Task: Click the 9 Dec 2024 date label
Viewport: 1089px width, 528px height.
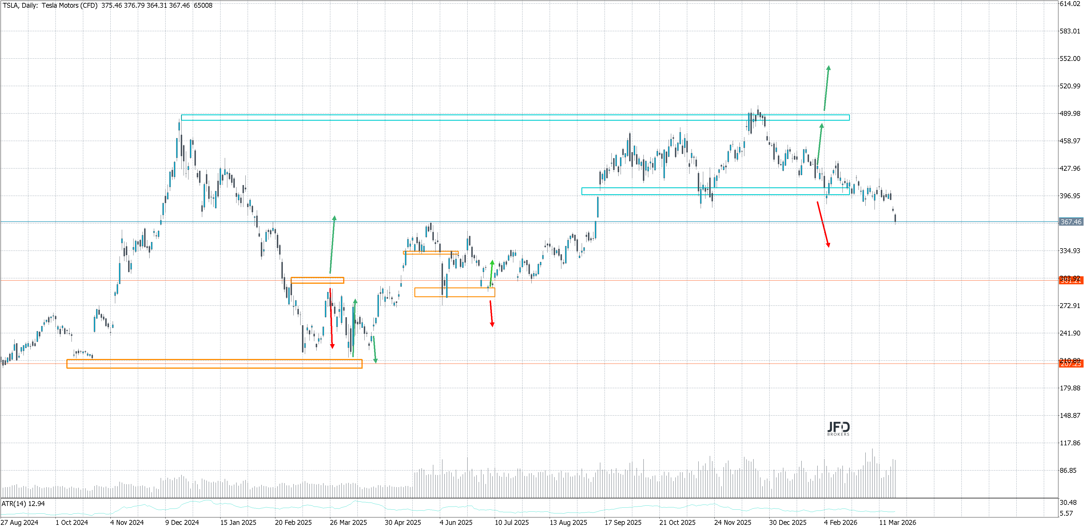Action: tap(182, 523)
